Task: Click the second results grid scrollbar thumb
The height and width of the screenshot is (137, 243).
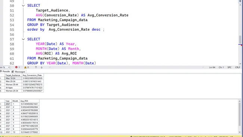Action: coord(240,114)
